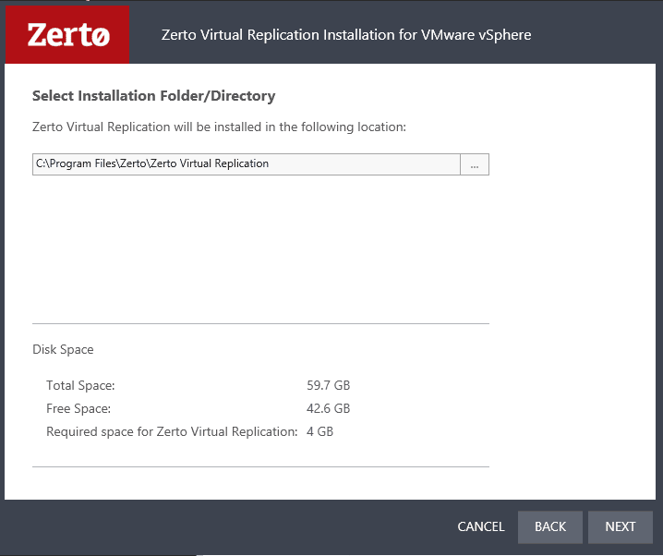Click the red Zerto logo
This screenshot has height=556, width=663.
66,34
